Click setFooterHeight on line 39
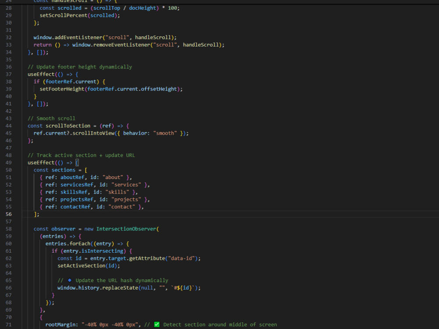This screenshot has height=329, width=439. point(62,89)
